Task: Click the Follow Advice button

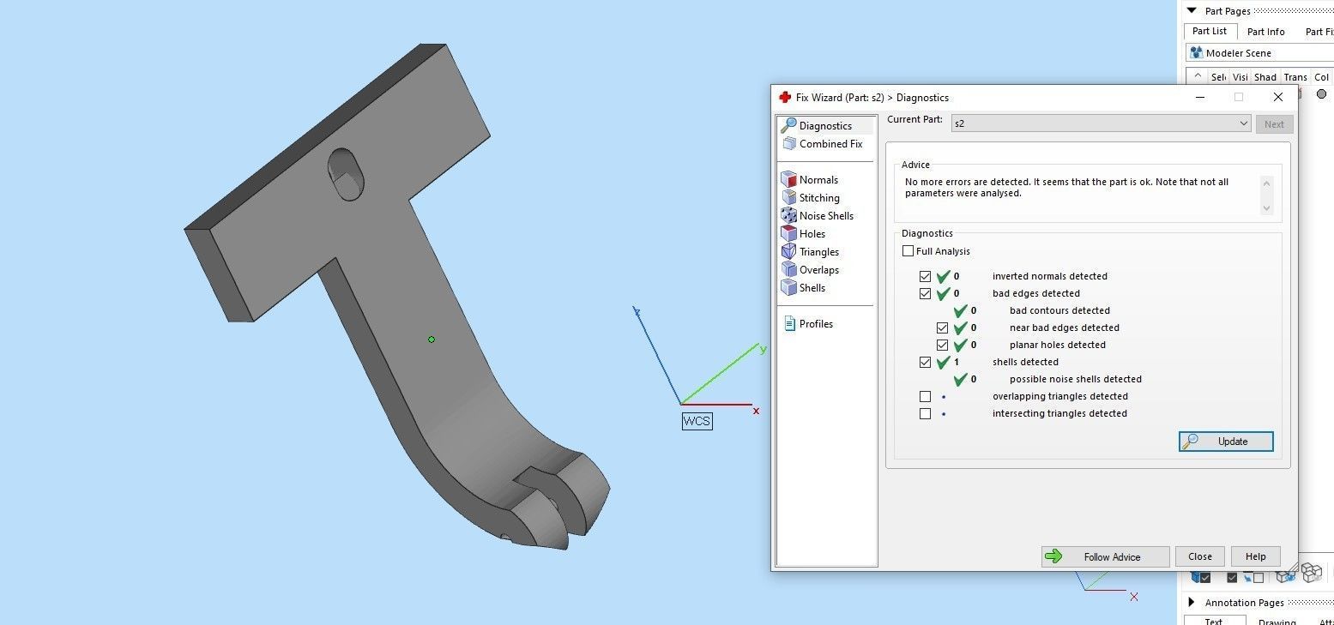Action: 1105,556
